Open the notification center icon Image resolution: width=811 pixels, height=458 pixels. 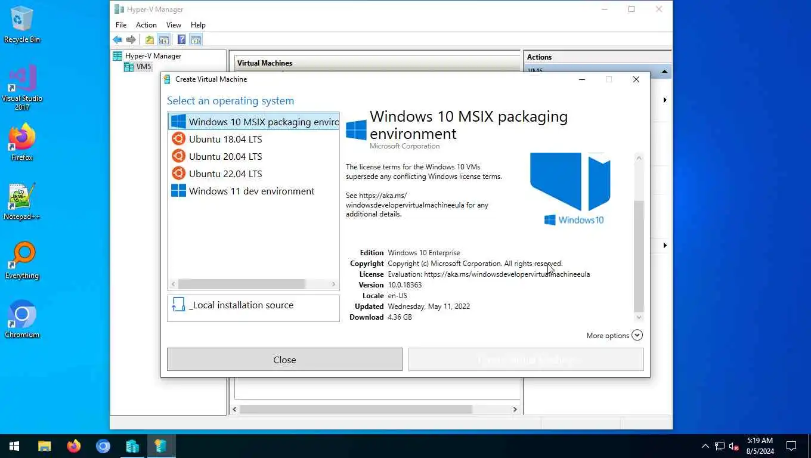791,446
